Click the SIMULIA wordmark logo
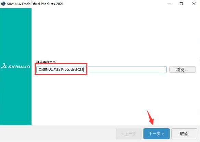This screenshot has width=200, height=142. point(19,67)
